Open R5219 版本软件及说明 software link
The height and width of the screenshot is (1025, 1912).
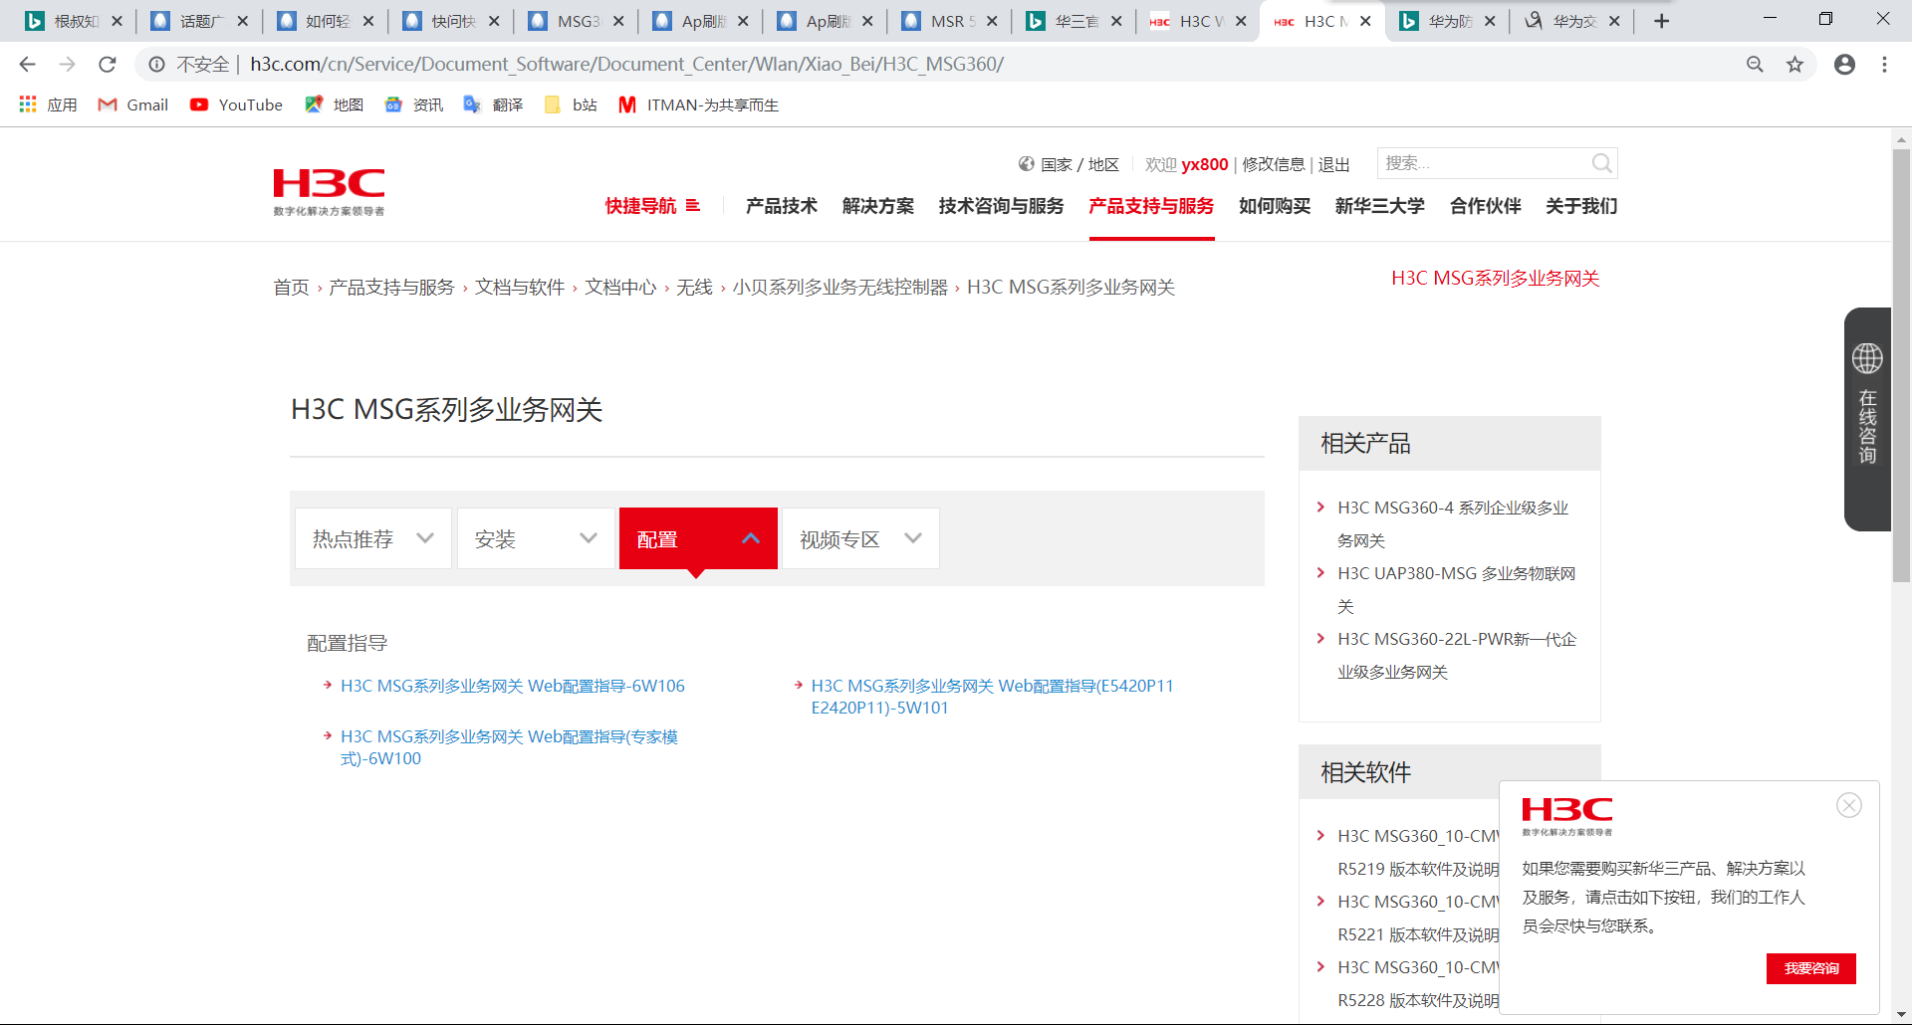[x=1418, y=852]
